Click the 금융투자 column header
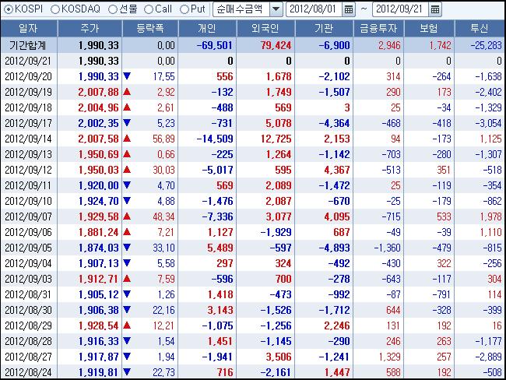506x380 pixels. tap(378, 28)
